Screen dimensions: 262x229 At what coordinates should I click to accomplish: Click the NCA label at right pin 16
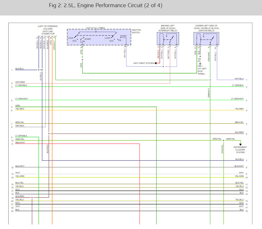coord(241,203)
